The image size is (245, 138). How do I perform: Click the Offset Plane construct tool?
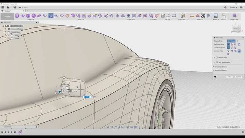pyautogui.click(x=183, y=16)
